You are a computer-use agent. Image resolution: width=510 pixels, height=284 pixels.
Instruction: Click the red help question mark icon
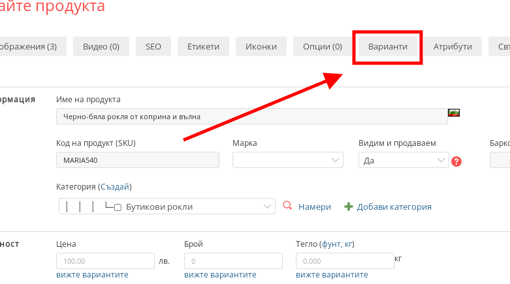tap(456, 161)
